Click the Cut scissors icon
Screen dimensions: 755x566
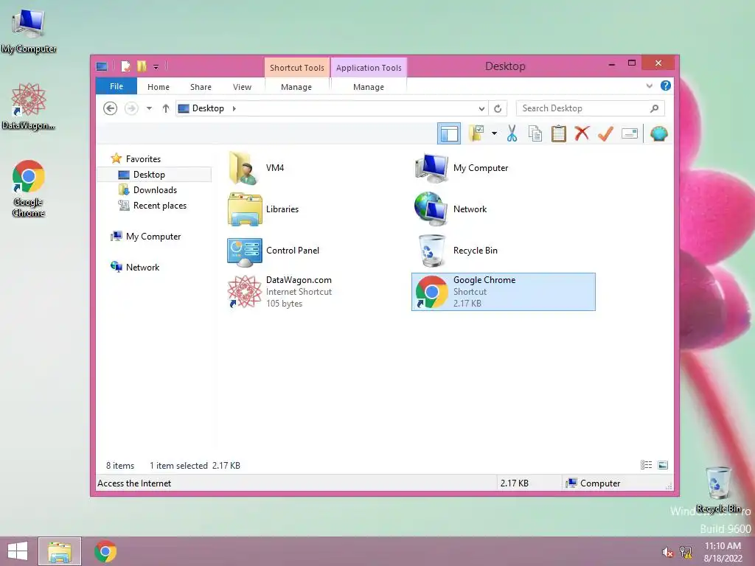pos(512,133)
